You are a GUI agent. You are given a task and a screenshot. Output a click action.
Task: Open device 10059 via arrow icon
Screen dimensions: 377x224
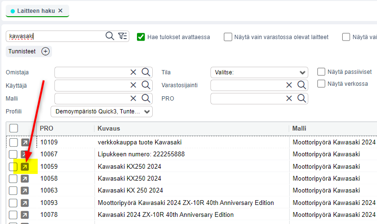(25, 167)
